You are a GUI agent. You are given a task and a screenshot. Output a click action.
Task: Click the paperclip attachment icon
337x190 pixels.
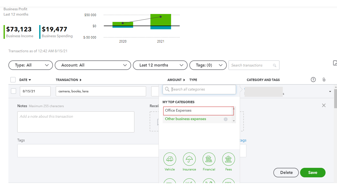coord(324,80)
